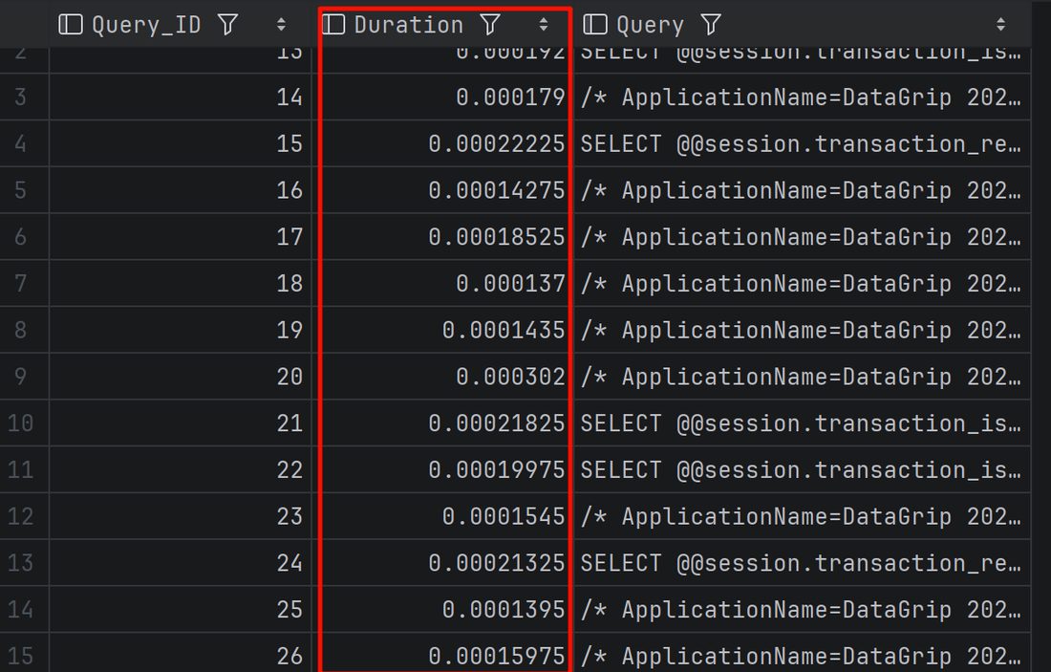This screenshot has width=1051, height=672.
Task: Select row number 4 in the gutter
Action: tap(21, 143)
